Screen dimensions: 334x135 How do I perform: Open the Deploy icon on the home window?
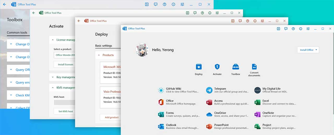click(199, 67)
